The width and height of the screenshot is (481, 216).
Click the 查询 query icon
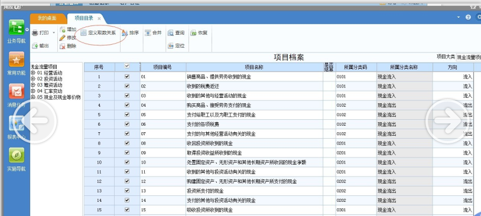(x=171, y=33)
